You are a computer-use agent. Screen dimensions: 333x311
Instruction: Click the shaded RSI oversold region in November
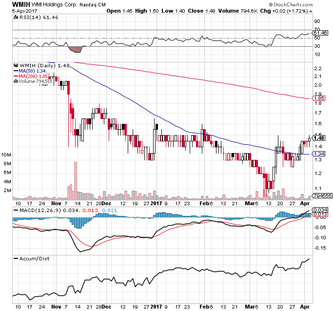pos(76,49)
